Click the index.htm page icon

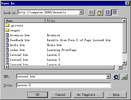click(7, 50)
